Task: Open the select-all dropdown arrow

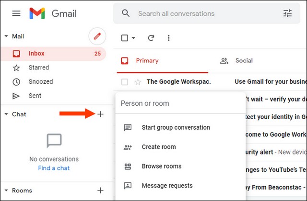Action: click(x=133, y=38)
